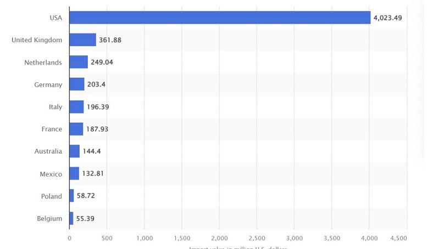Click the 4,023.49 value label
Screen dimensions: 444x249
tap(389, 18)
